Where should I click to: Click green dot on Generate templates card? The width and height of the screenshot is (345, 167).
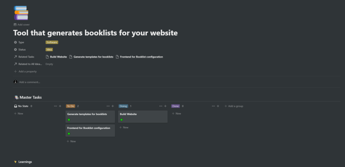tap(69, 120)
